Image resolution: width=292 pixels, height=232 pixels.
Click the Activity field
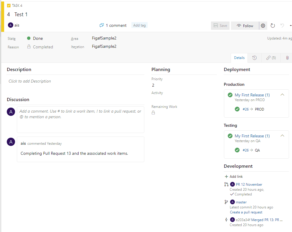coord(184,98)
